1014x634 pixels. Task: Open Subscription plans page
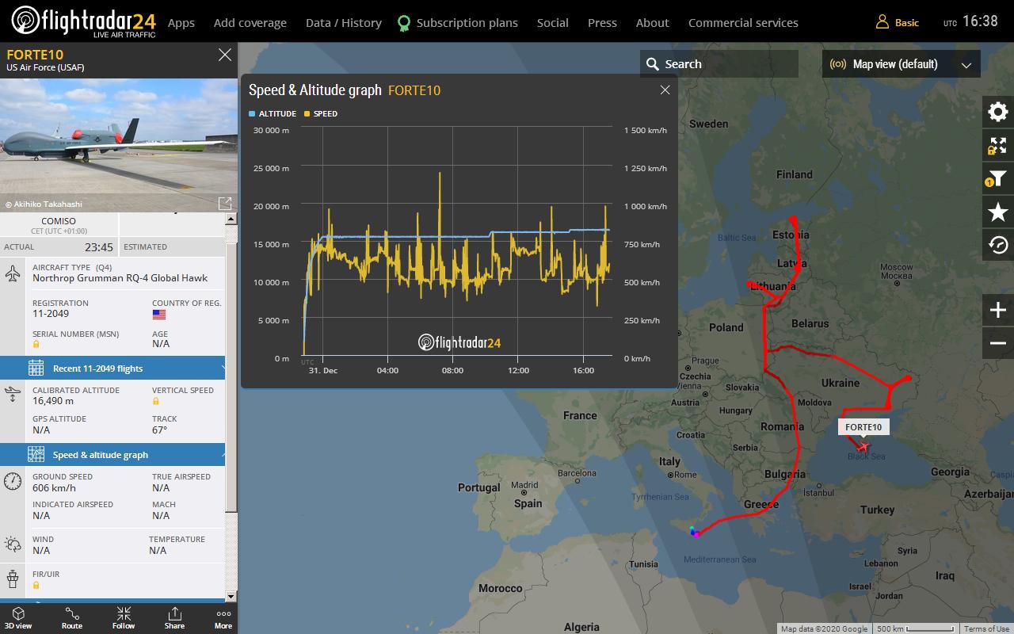(467, 22)
